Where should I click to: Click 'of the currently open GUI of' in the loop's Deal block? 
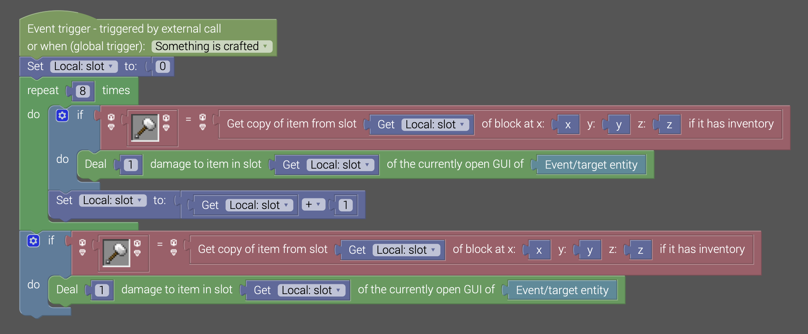point(455,164)
